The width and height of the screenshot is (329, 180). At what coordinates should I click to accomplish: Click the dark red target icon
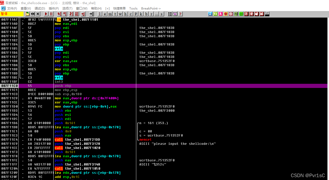(x=231, y=14)
